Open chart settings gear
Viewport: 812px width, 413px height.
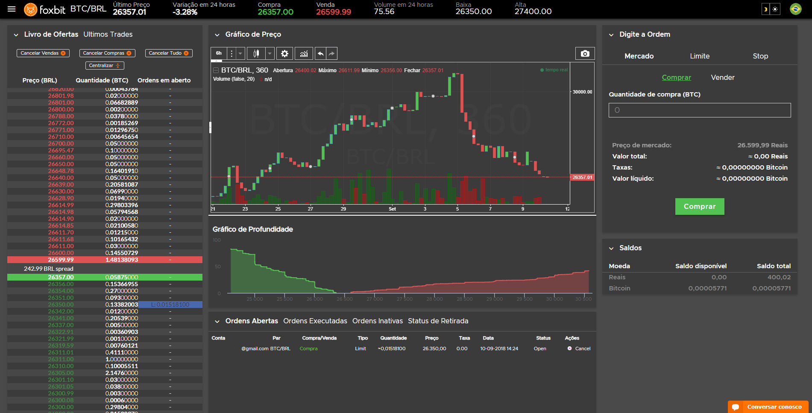[285, 53]
